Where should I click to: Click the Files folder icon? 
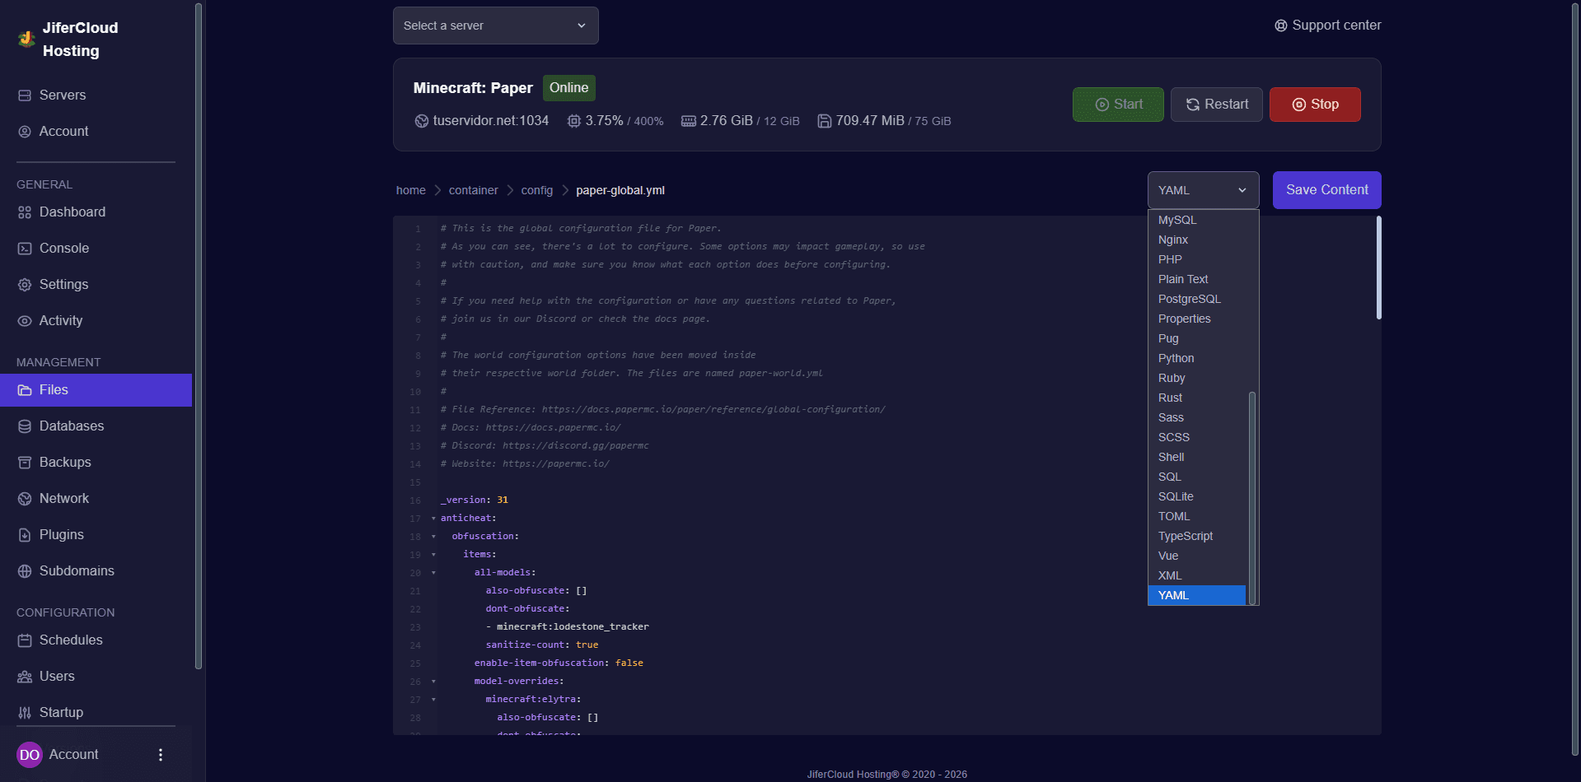(x=25, y=390)
